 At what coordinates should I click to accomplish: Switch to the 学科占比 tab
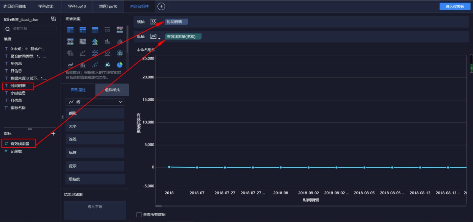coord(46,6)
